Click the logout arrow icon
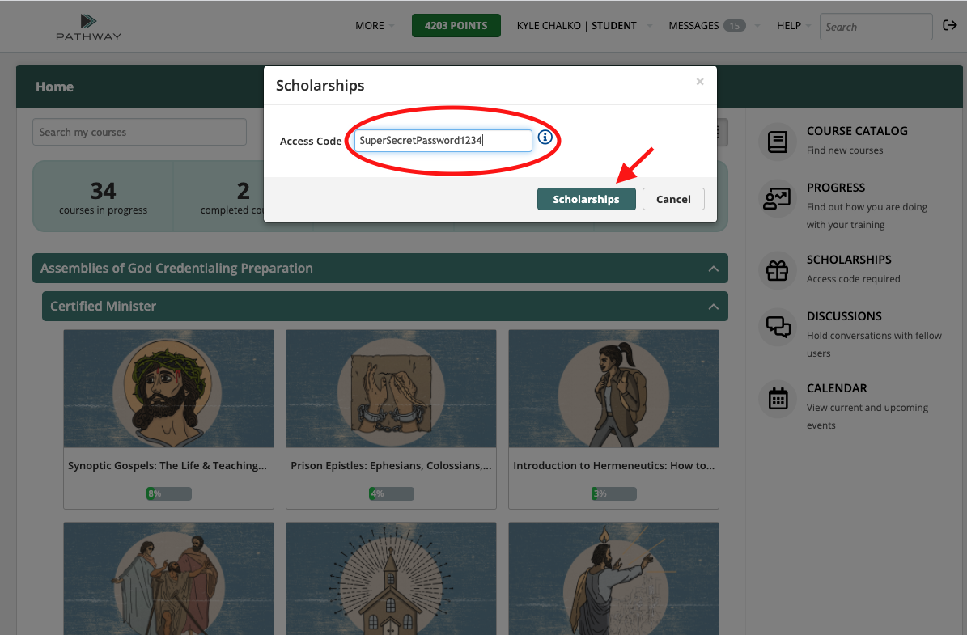Image resolution: width=967 pixels, height=635 pixels. 950,25
